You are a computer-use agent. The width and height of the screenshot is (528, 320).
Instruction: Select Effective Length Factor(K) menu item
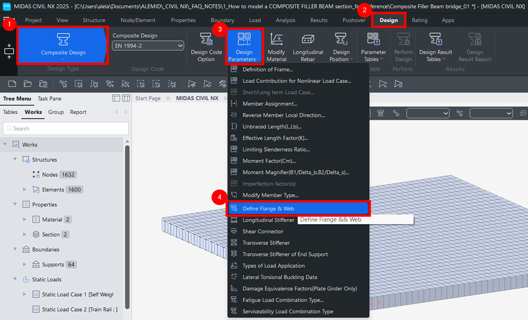coord(298,138)
